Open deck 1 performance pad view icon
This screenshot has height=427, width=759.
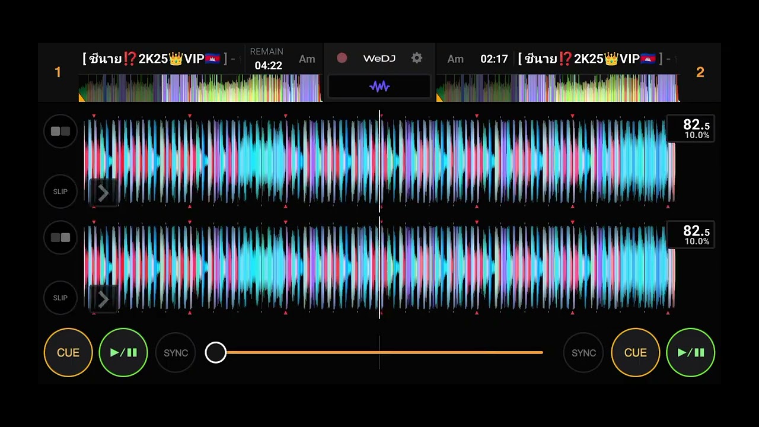(x=60, y=131)
